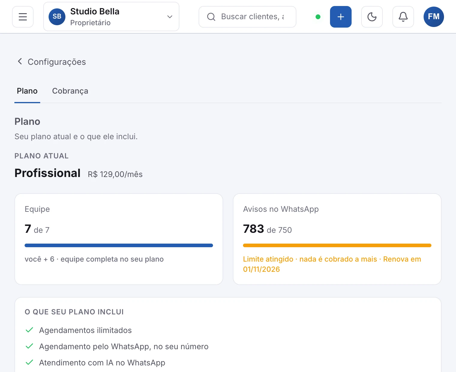Expand the Studio Bella account switcher chevron

[170, 17]
